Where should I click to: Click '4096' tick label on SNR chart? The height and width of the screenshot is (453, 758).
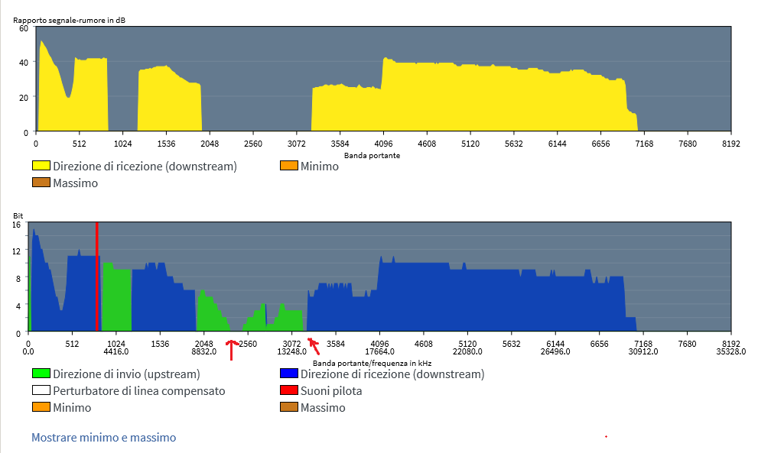point(383,144)
